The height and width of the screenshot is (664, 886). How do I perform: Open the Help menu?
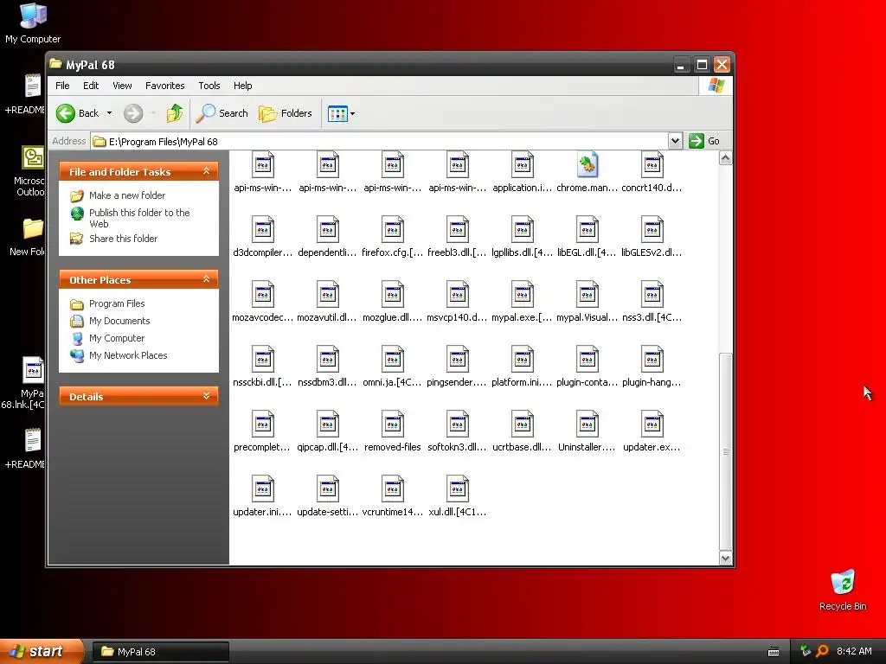pos(243,86)
